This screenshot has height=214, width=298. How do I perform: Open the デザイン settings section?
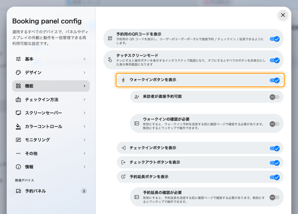(x=51, y=73)
